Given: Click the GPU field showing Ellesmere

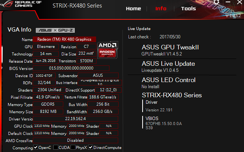Looking at the screenshot, I should (46, 46).
